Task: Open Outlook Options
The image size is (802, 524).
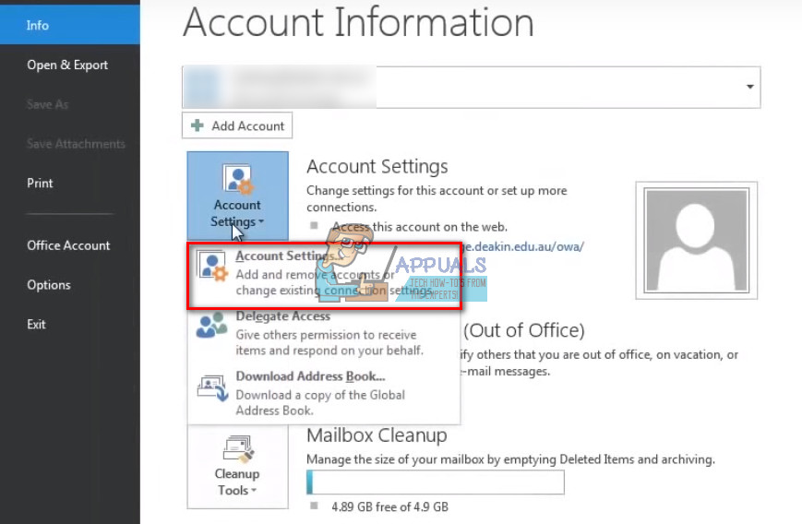Action: point(49,285)
